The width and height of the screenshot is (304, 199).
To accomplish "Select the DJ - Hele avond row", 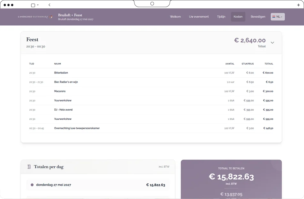I will (151, 110).
